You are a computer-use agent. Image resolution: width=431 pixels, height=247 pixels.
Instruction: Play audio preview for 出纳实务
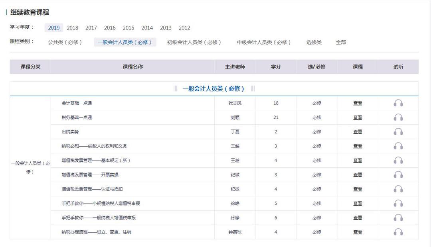click(398, 132)
